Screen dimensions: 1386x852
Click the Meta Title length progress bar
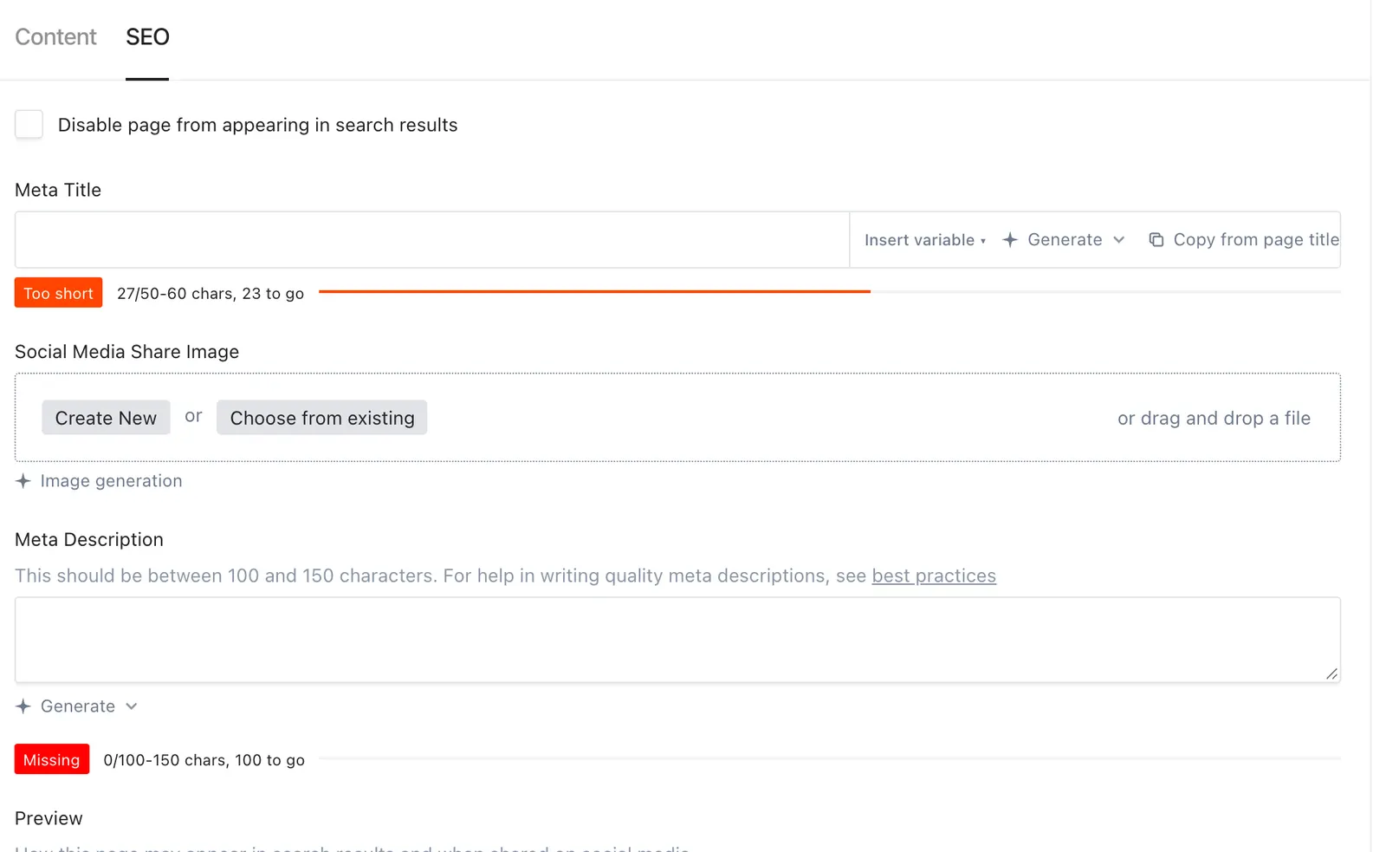click(x=829, y=292)
